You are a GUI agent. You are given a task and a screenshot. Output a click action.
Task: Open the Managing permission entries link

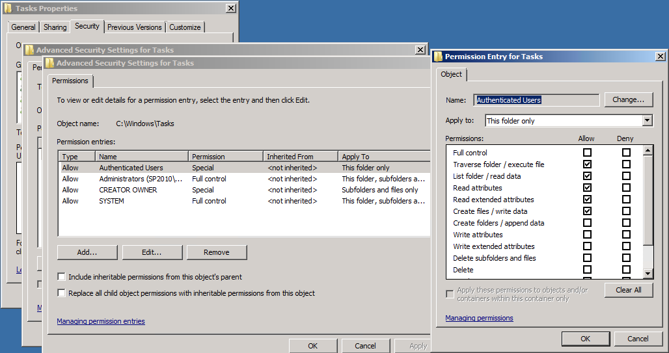[x=101, y=321]
